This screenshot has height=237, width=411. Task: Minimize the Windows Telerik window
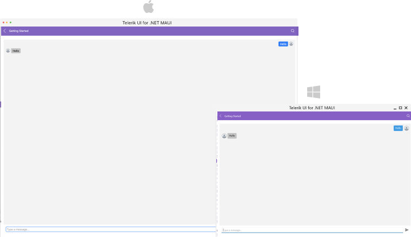(395, 108)
